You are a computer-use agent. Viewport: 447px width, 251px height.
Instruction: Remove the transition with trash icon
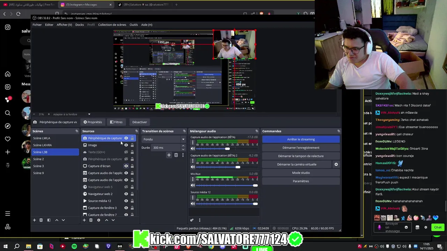176,155
